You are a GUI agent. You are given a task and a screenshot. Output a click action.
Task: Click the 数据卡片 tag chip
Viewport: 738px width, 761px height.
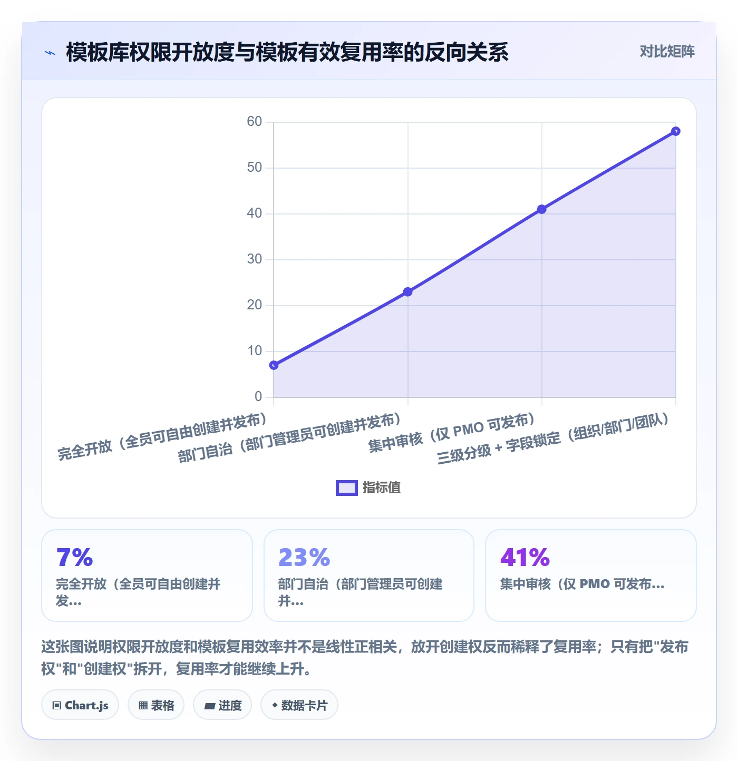(x=299, y=705)
